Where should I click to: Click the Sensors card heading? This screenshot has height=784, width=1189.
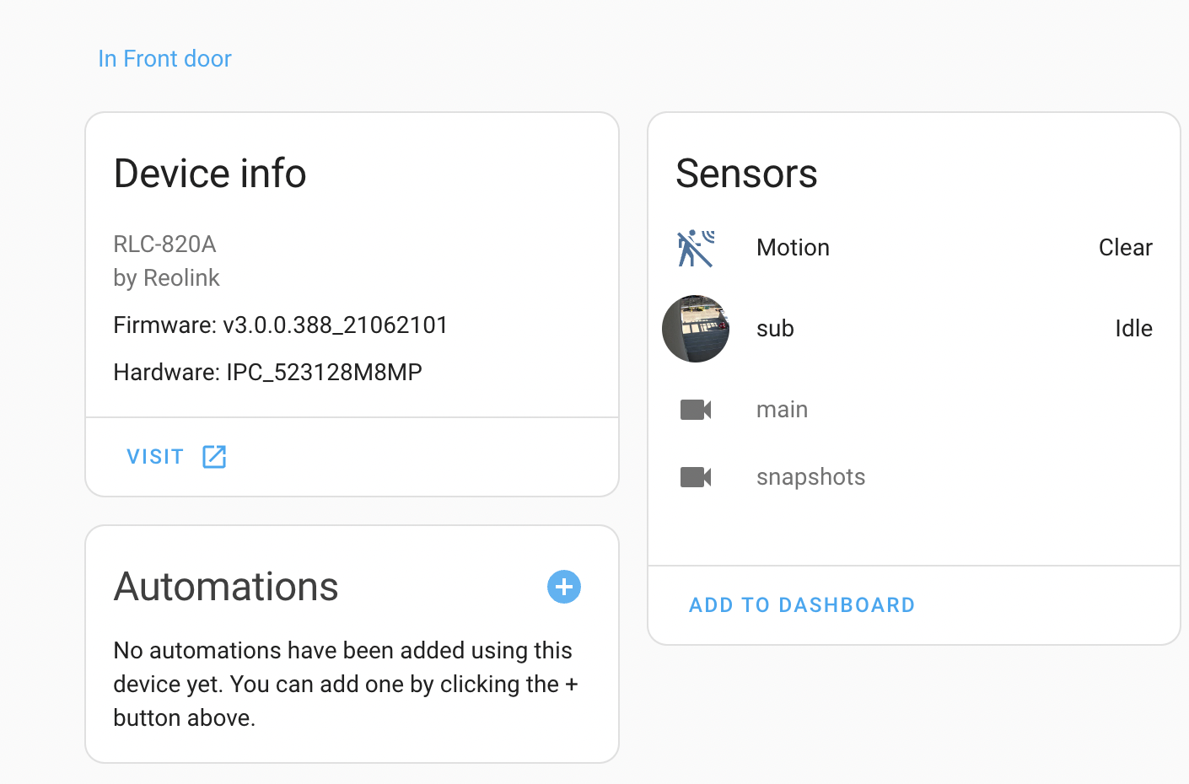pyautogui.click(x=746, y=174)
